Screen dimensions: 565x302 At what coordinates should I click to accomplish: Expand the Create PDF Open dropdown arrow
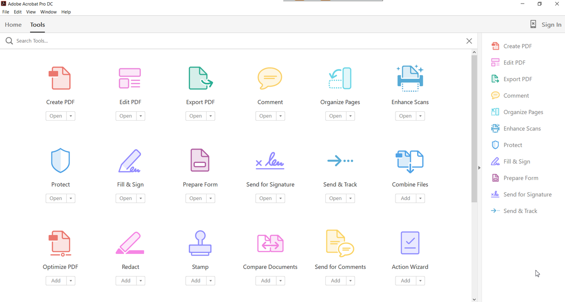[x=71, y=116]
